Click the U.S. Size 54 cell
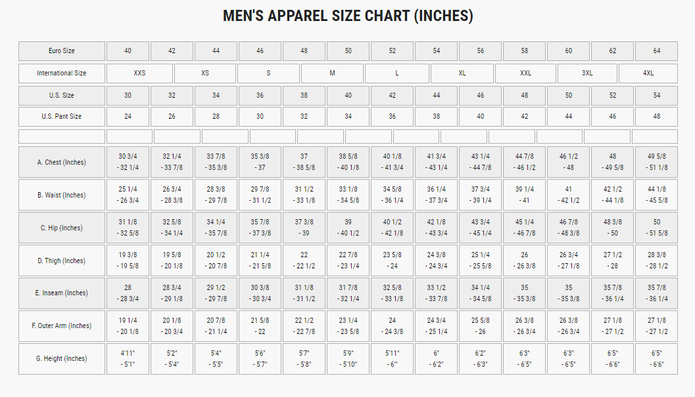The image size is (695, 397). tap(656, 95)
